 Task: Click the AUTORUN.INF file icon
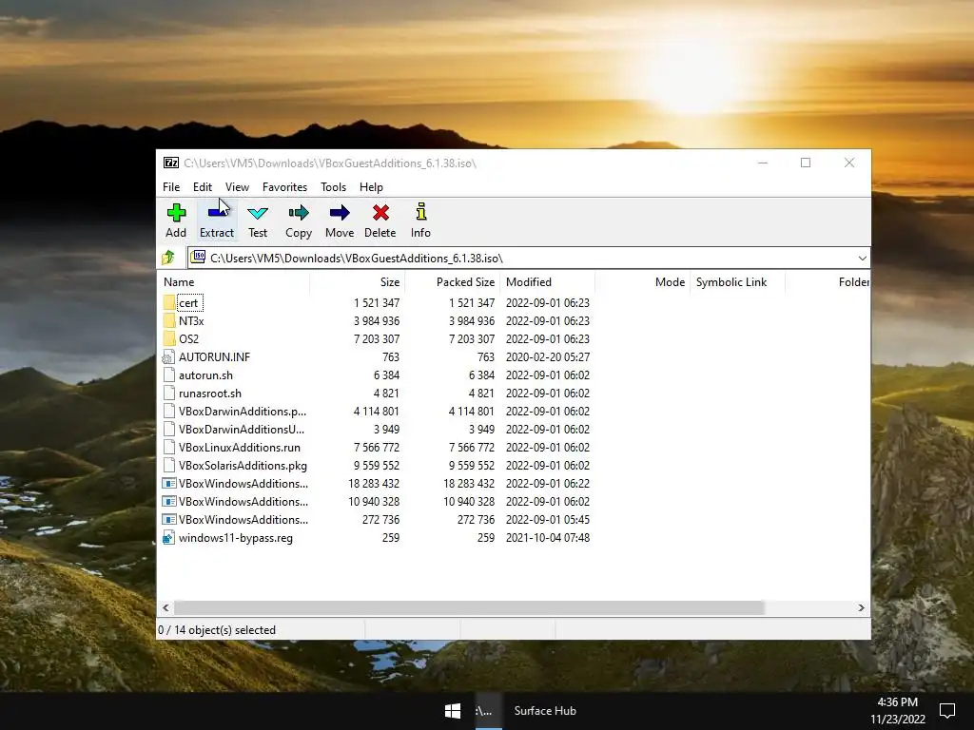click(x=168, y=357)
